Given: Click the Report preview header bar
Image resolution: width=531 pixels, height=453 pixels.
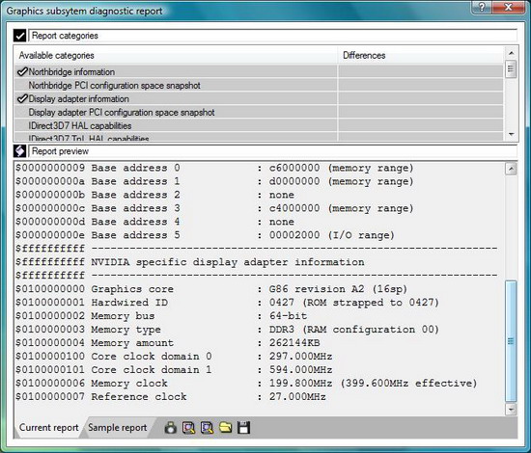Looking at the screenshot, I should [273, 151].
